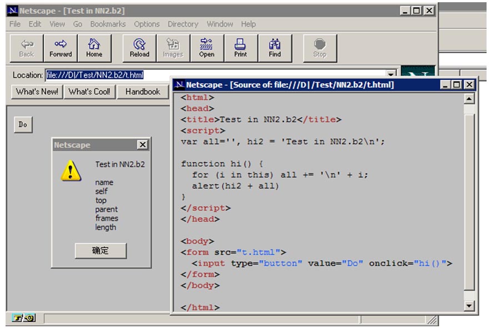Click the Images toolbar button
This screenshot has width=491, height=329.
[173, 48]
